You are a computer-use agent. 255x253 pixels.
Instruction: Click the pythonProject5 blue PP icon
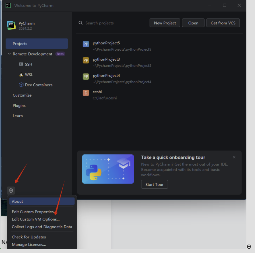click(86, 44)
